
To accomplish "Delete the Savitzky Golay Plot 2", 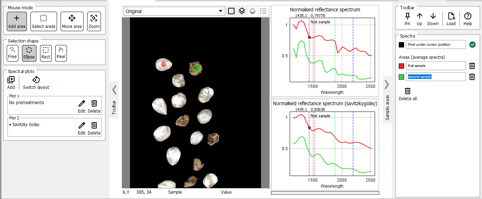I will 94,128.
